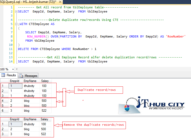
Task: Select the EmpName column header in first grid
Action: click(x=30, y=81)
